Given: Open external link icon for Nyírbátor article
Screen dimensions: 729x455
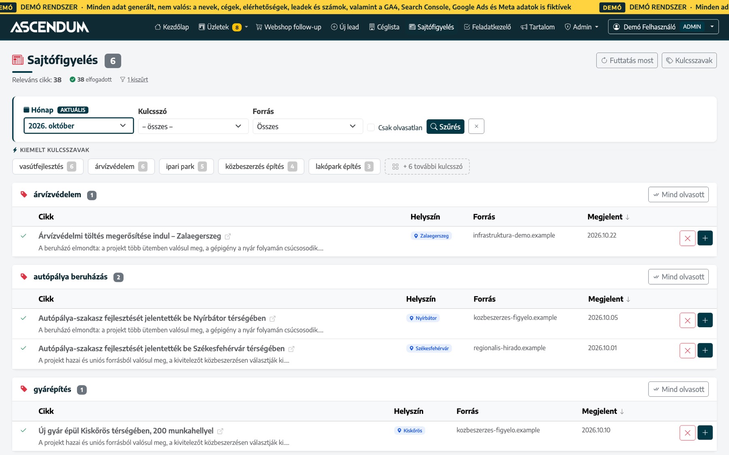Looking at the screenshot, I should (x=273, y=319).
